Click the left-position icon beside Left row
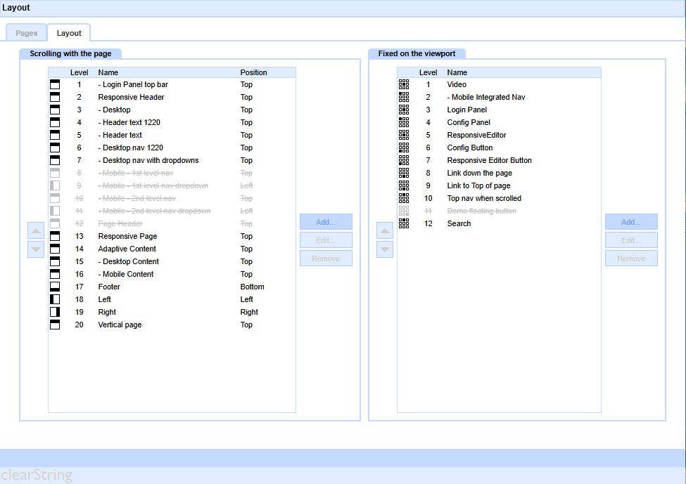The height and width of the screenshot is (484, 686). tap(55, 299)
